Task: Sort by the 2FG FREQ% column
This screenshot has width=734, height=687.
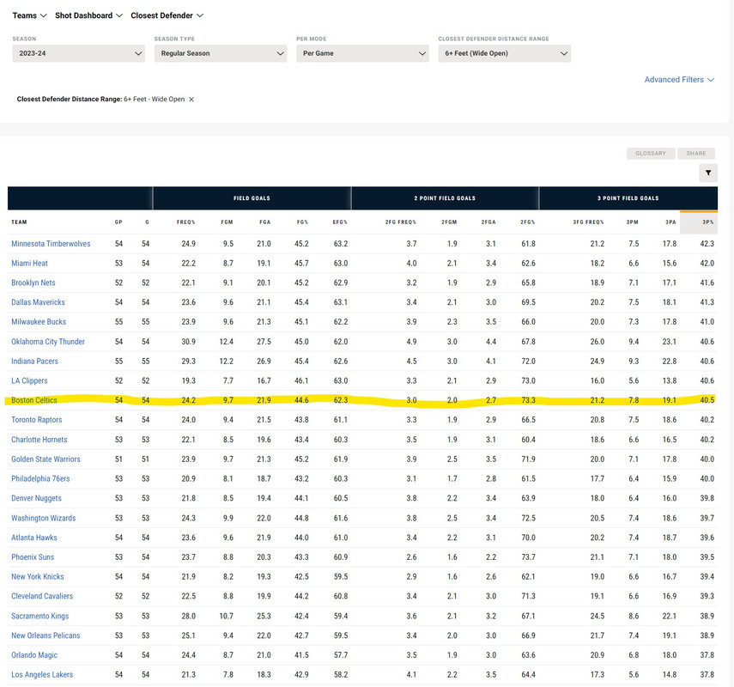Action: tap(401, 222)
